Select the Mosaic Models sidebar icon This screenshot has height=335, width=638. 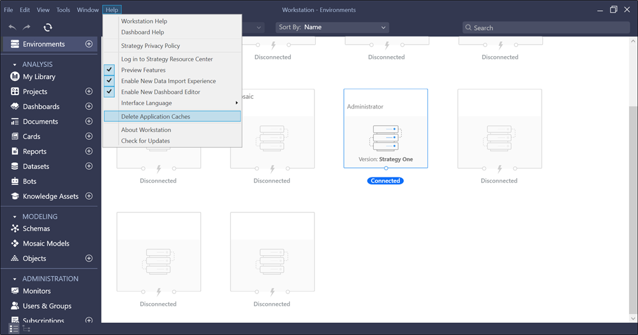[x=15, y=243]
